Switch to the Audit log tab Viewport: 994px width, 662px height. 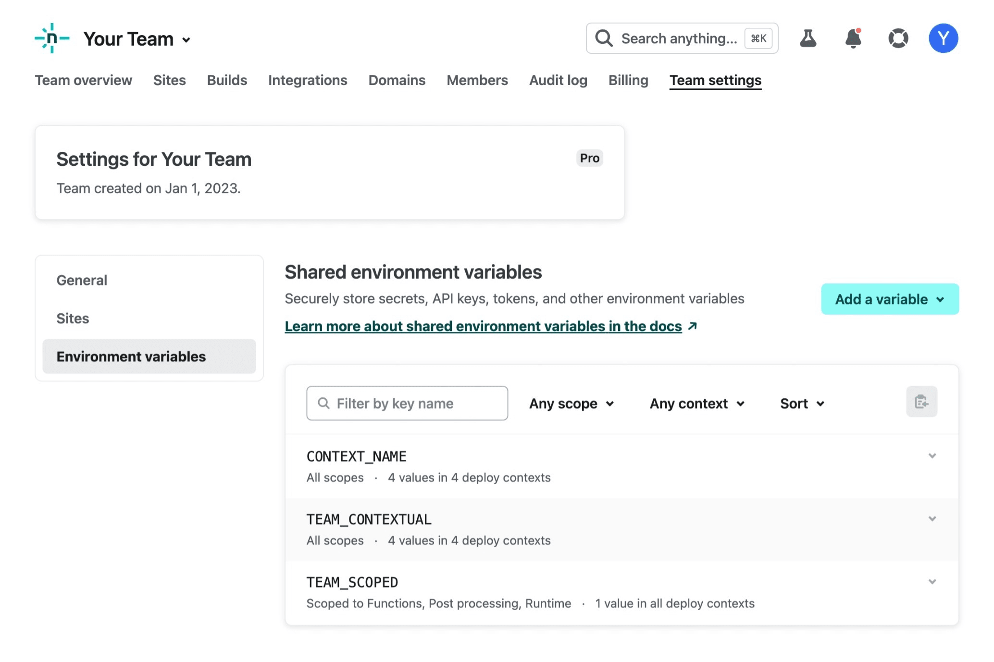pyautogui.click(x=558, y=80)
